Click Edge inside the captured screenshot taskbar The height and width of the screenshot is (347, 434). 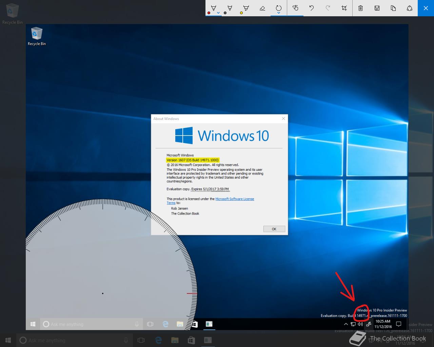click(165, 324)
